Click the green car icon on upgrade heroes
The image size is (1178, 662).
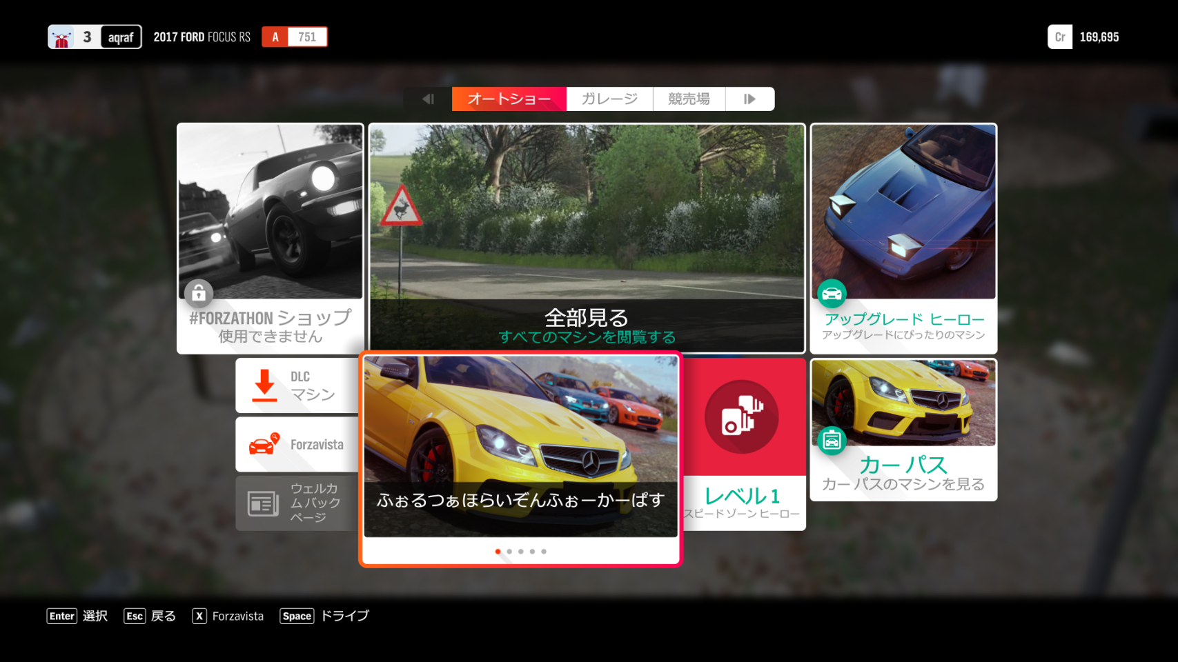point(832,294)
